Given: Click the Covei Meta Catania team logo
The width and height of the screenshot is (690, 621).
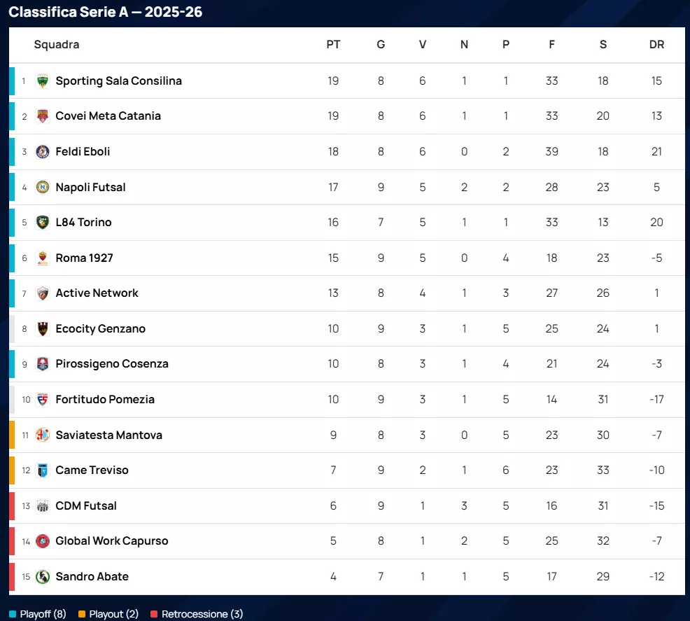Looking at the screenshot, I should click(43, 116).
